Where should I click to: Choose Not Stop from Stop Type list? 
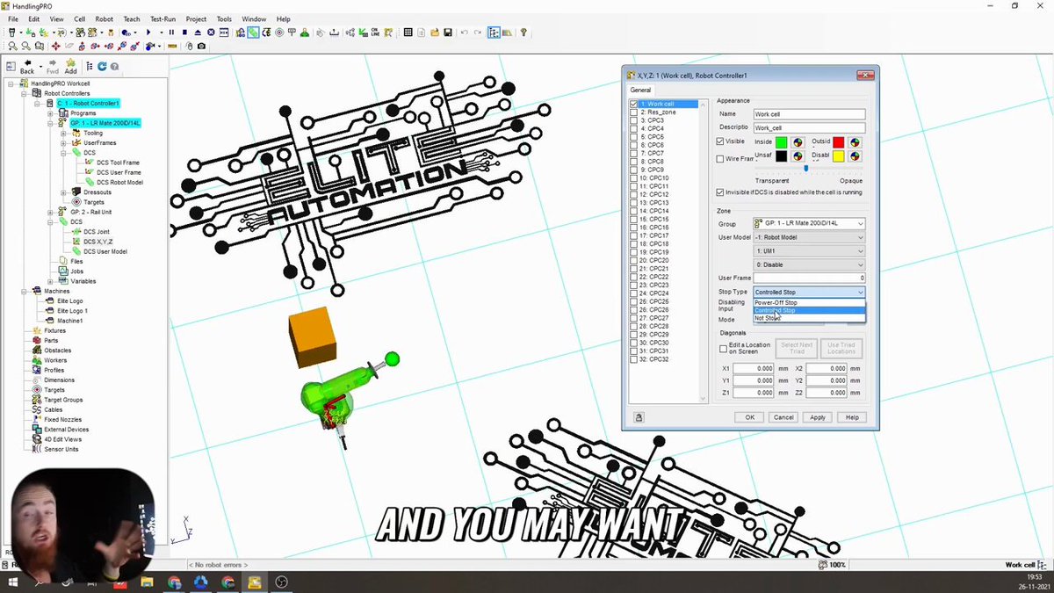[x=809, y=318]
